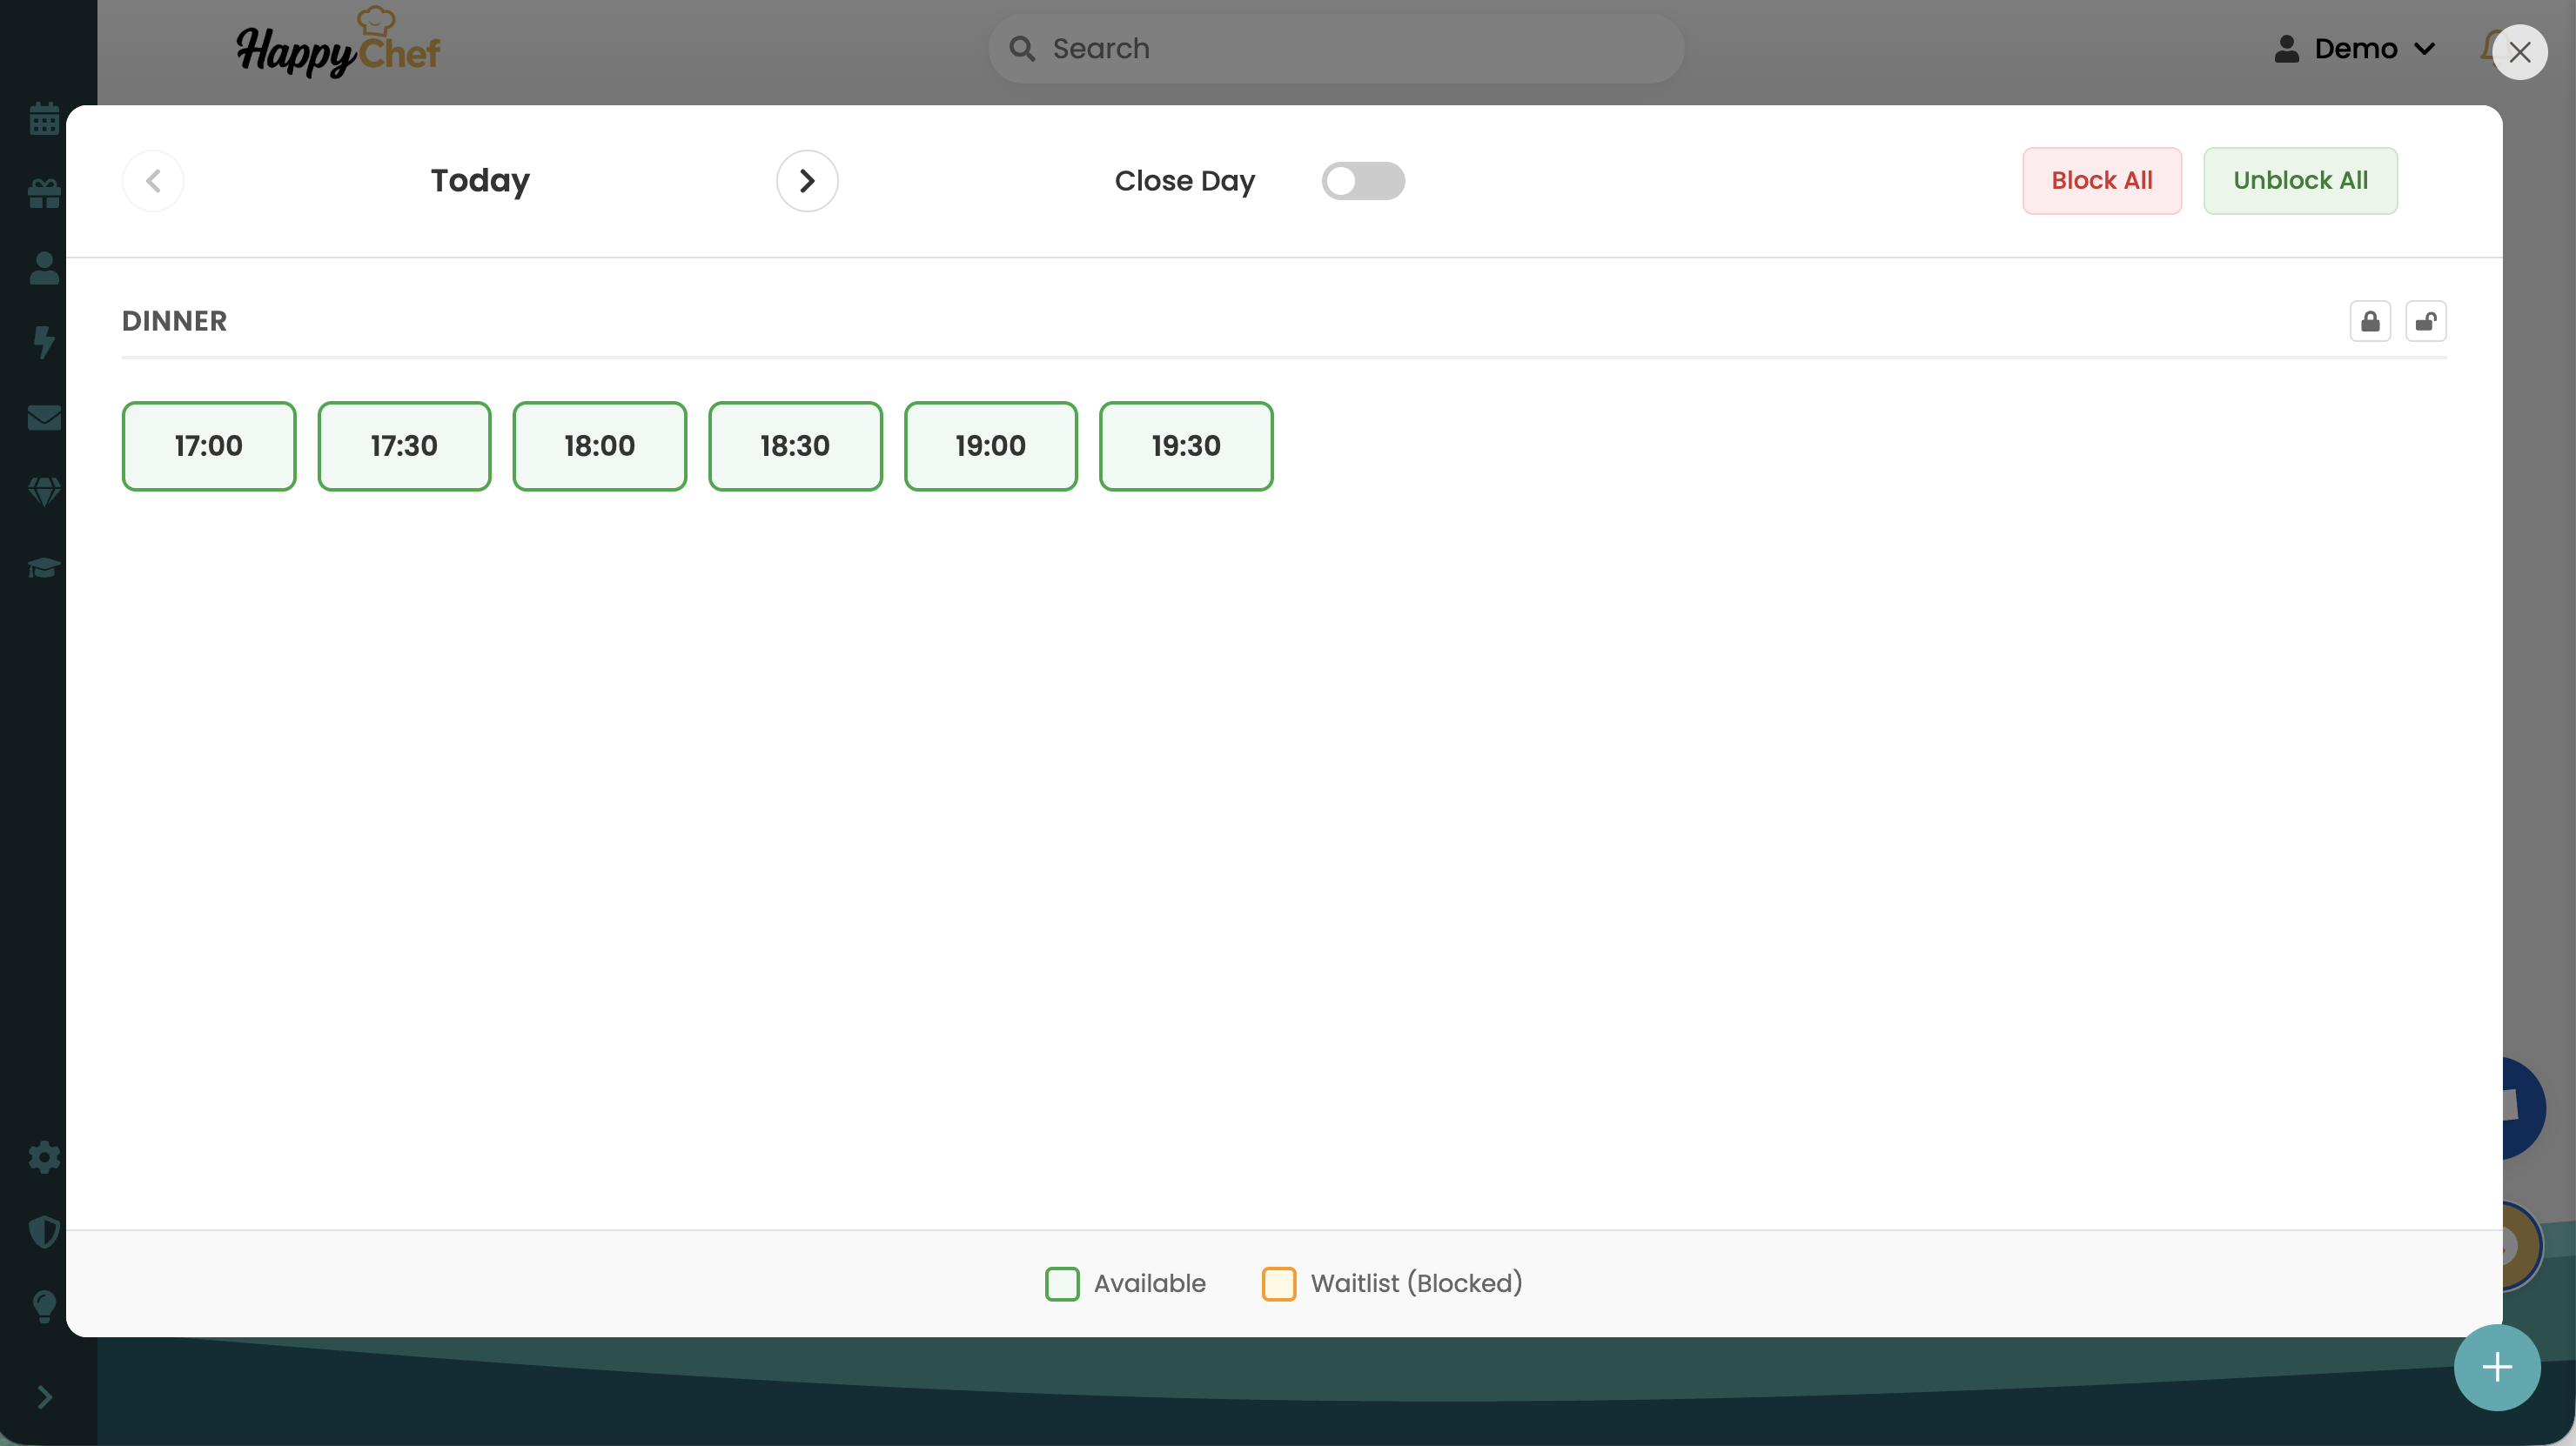Image resolution: width=2576 pixels, height=1446 pixels.
Task: Expand the Demo account dropdown
Action: [x=2355, y=48]
